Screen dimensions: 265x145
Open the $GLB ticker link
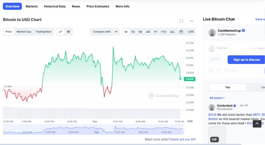pos(212,115)
